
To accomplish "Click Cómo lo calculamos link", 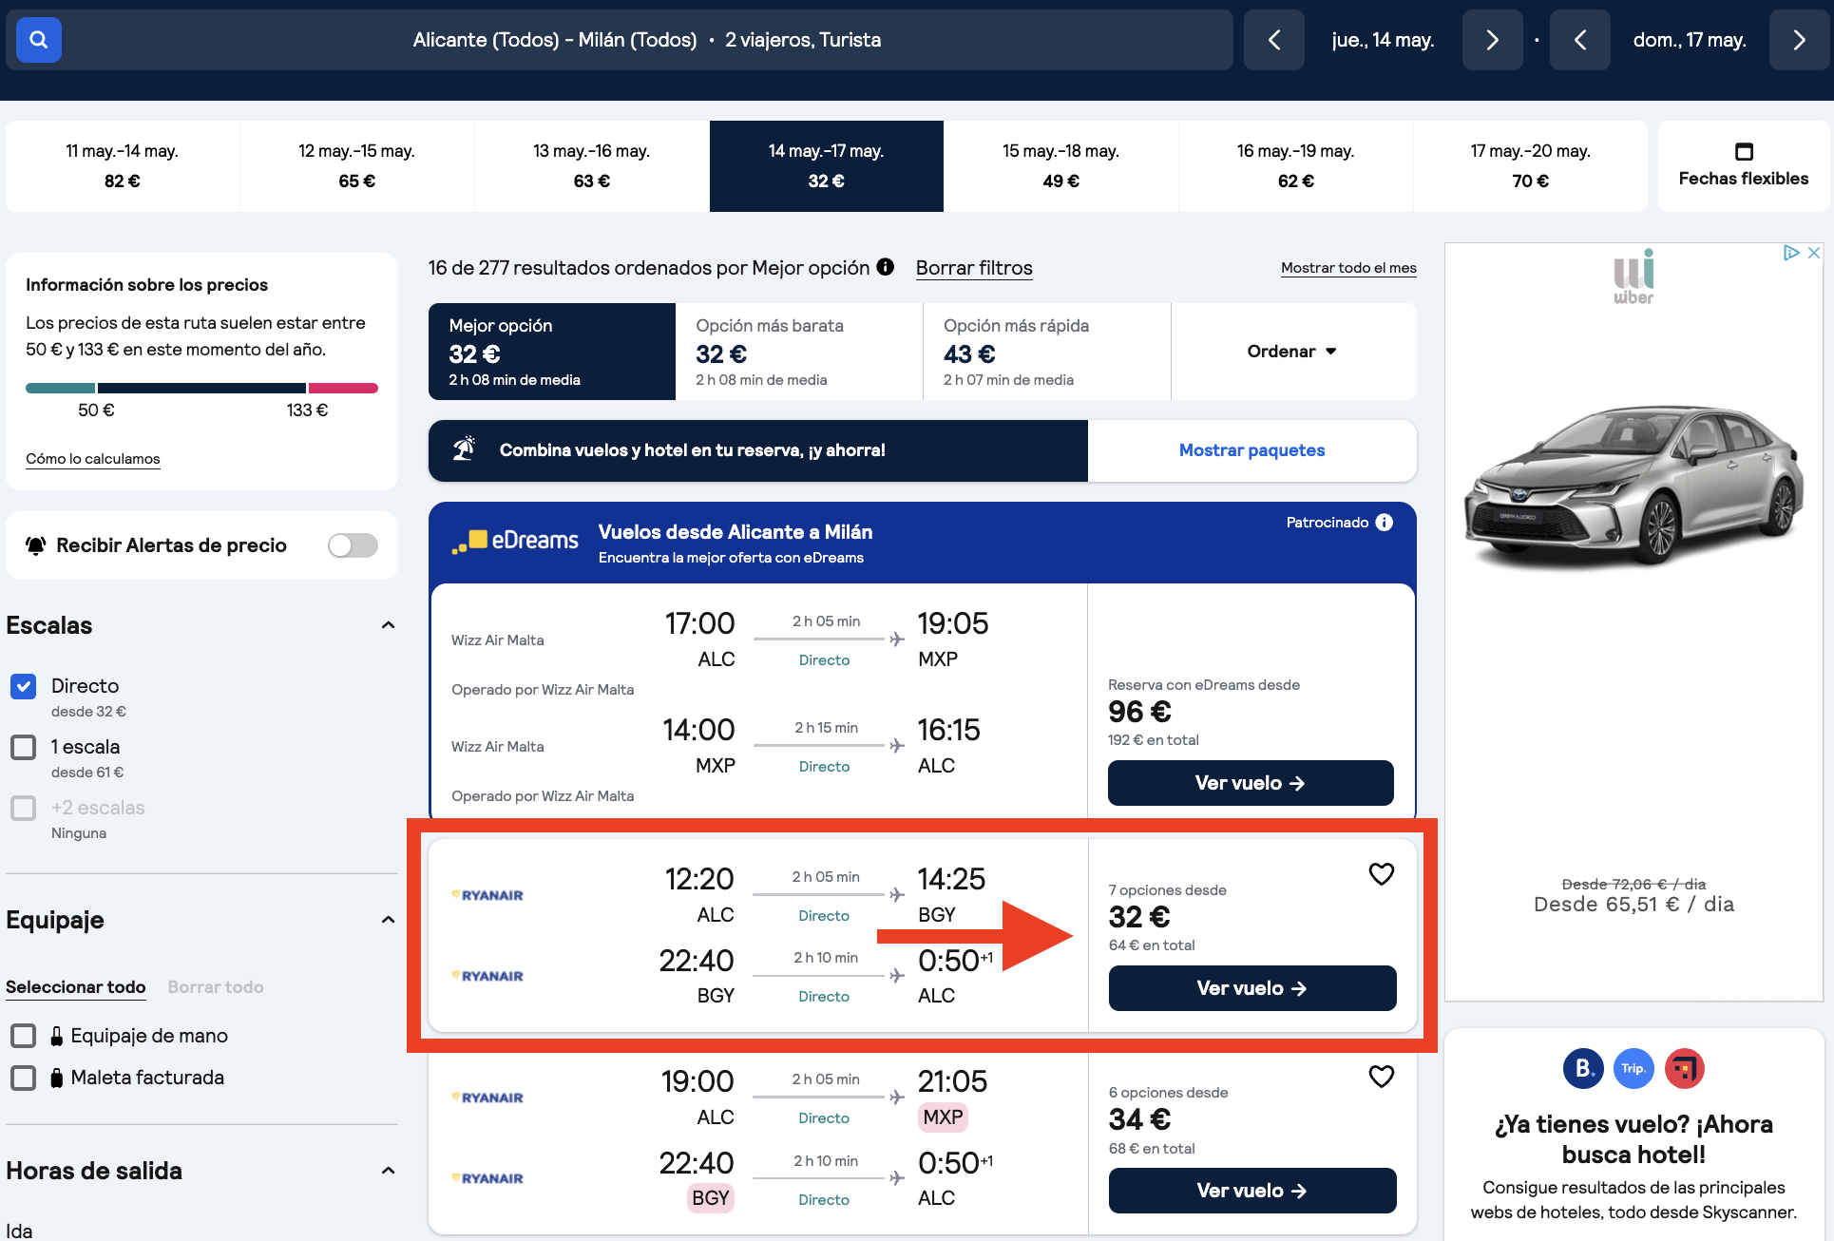I will point(93,459).
